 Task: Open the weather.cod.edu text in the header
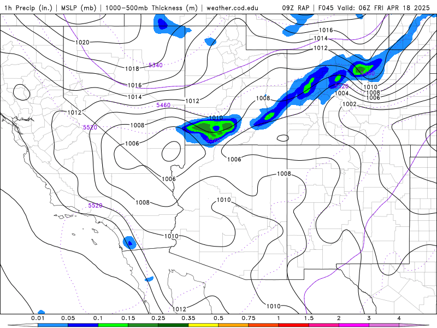pos(232,8)
